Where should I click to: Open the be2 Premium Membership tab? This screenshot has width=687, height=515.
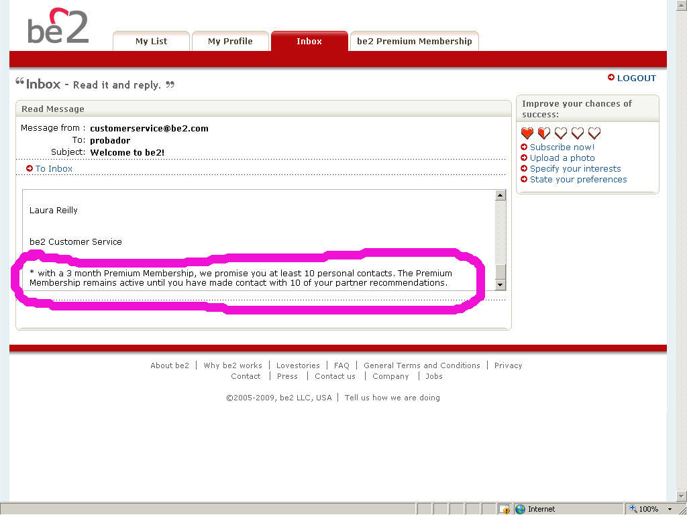click(415, 41)
